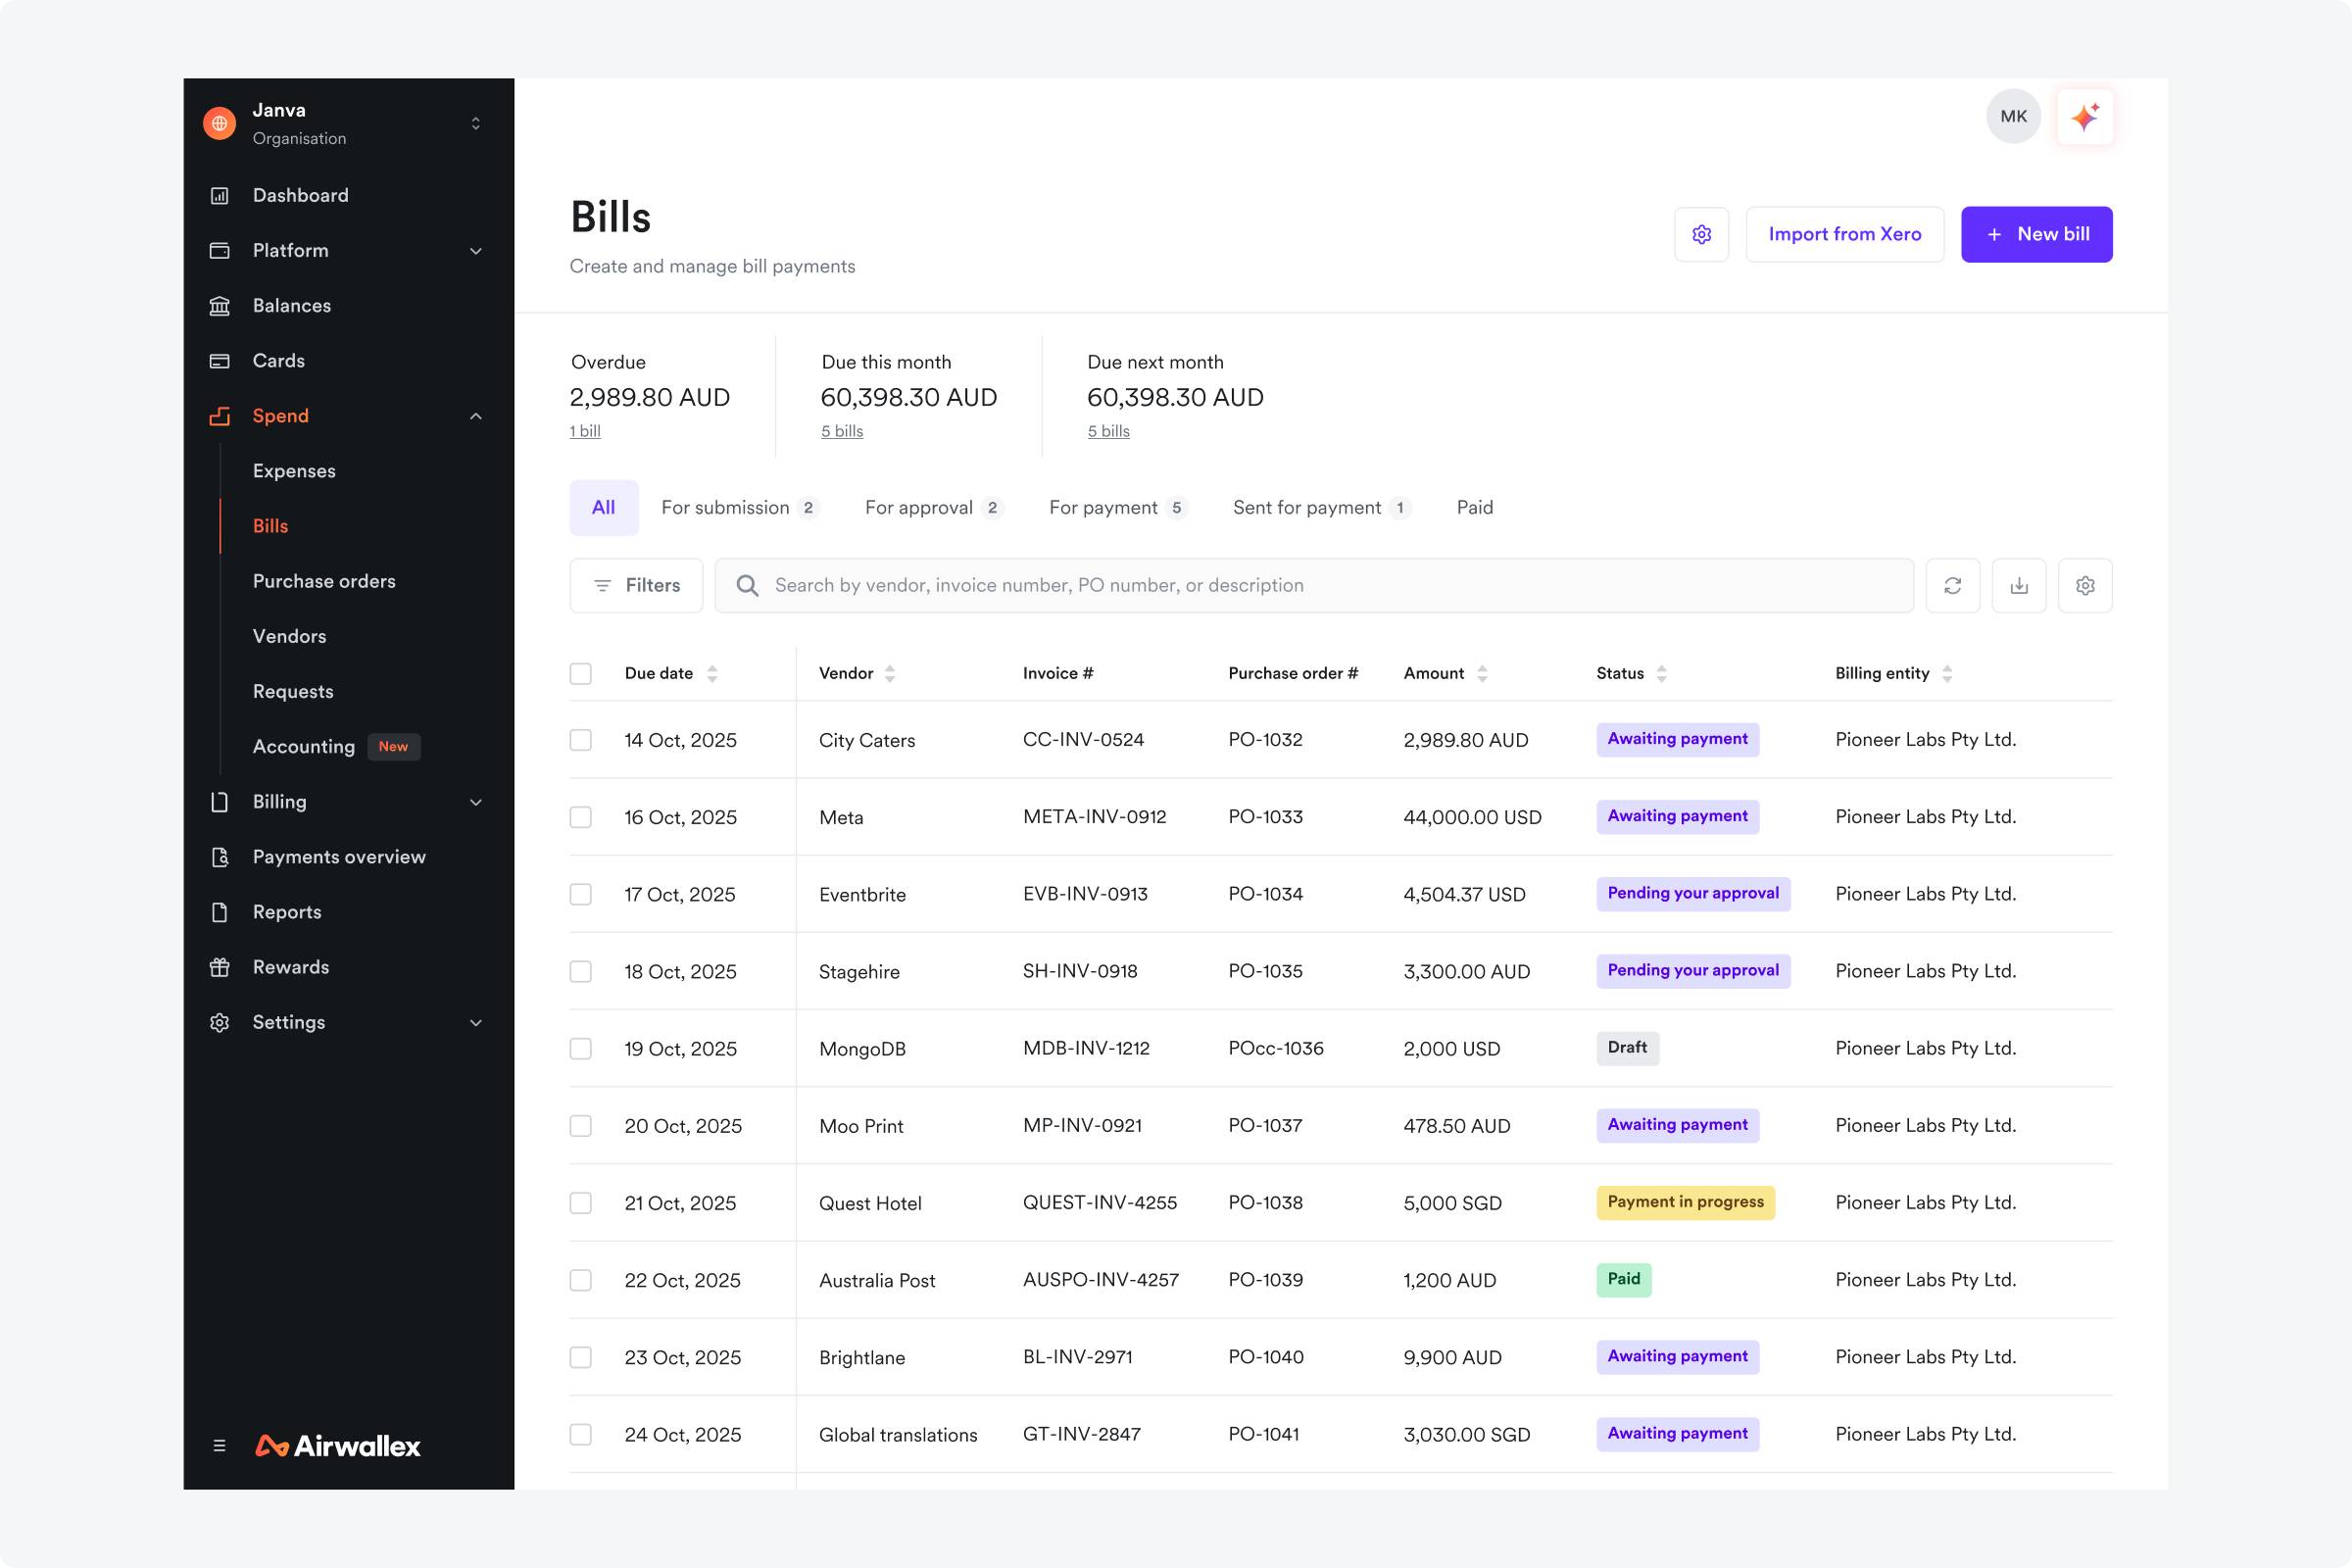Open Accounting New item in sidebar

coord(336,746)
